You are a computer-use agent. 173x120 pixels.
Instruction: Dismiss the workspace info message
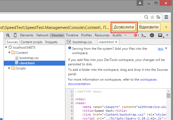coord(166,48)
